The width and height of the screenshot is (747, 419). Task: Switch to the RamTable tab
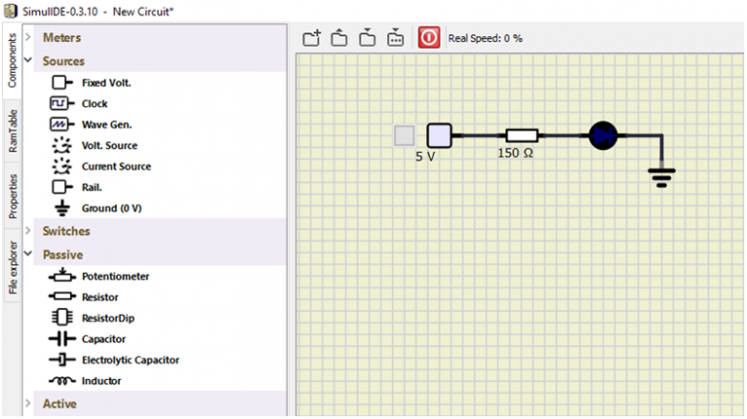point(13,130)
